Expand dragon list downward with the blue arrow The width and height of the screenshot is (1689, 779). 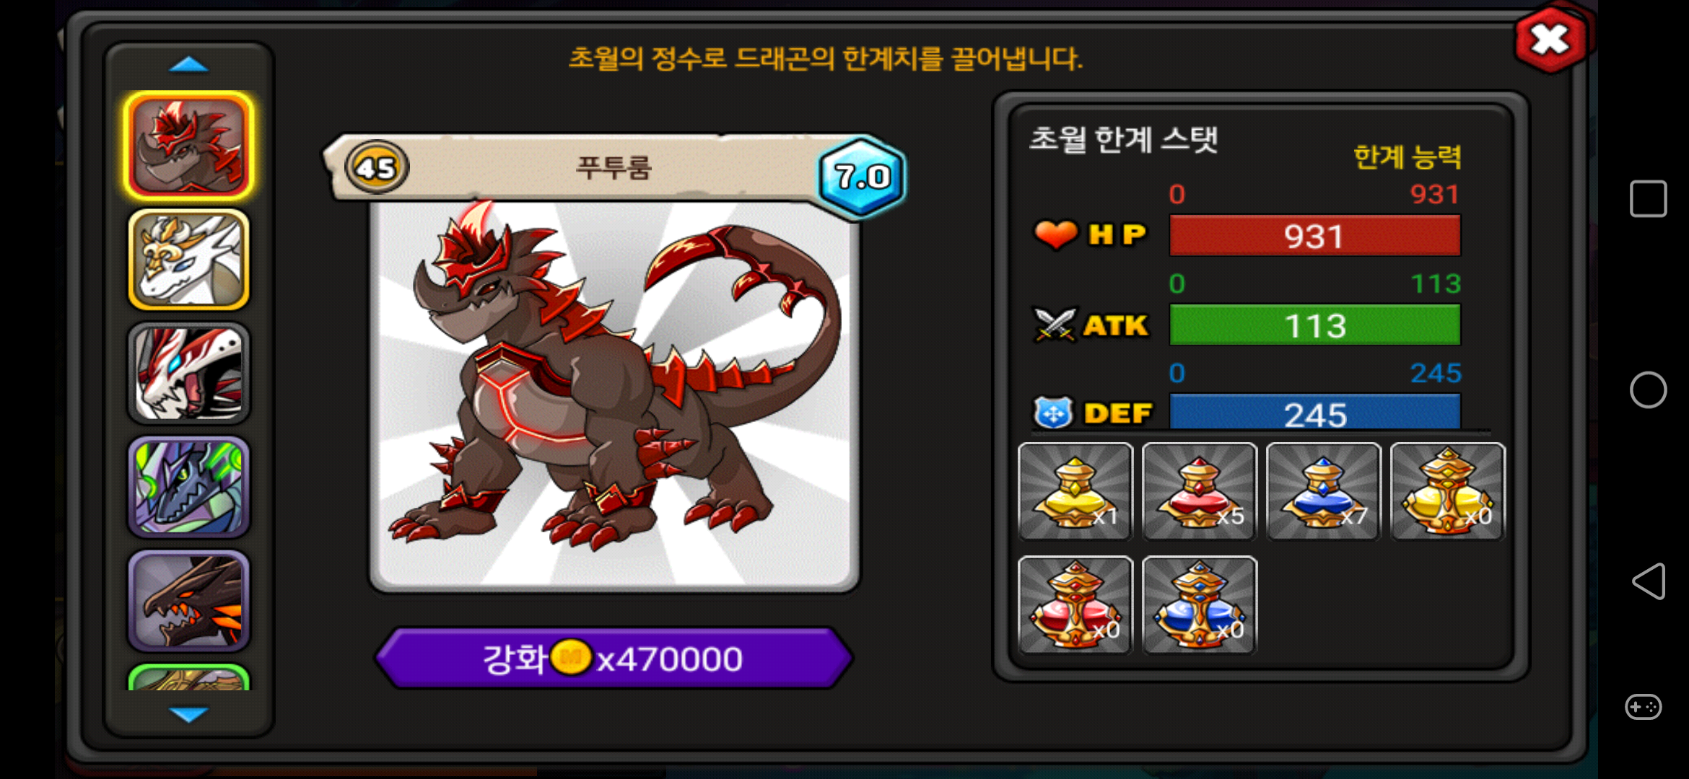tap(188, 714)
